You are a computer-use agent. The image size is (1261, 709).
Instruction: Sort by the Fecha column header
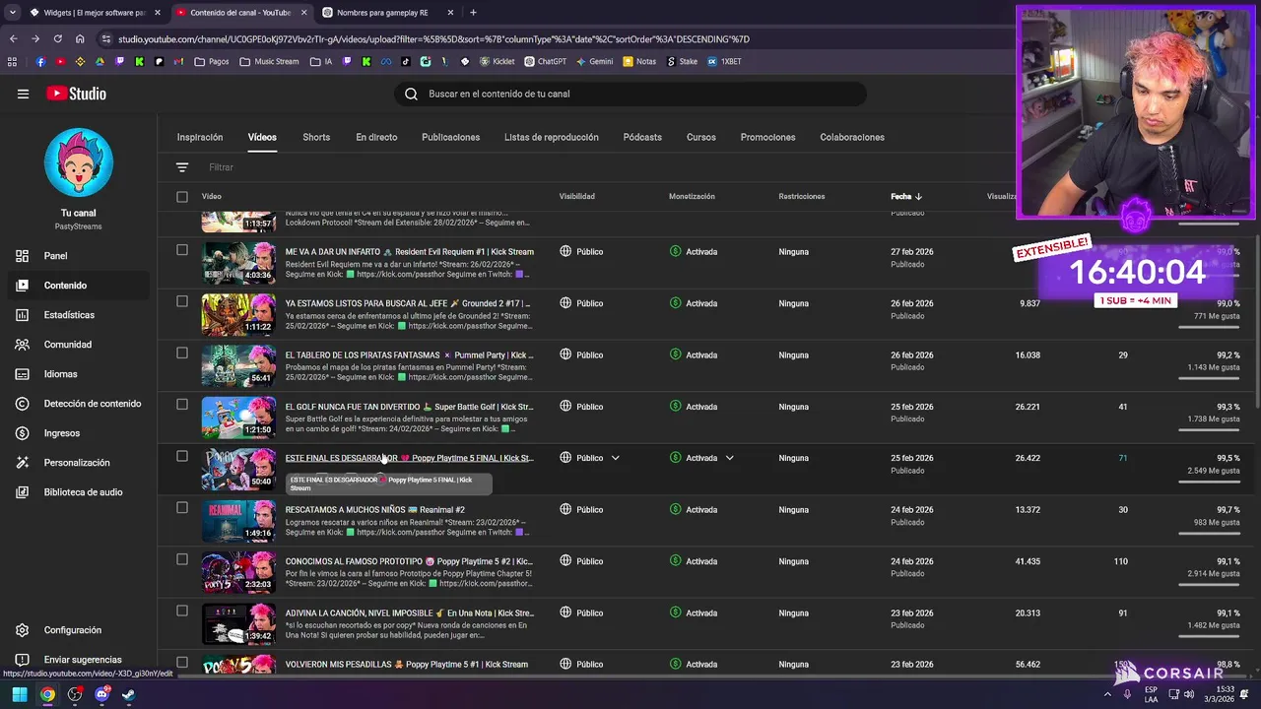(x=906, y=197)
